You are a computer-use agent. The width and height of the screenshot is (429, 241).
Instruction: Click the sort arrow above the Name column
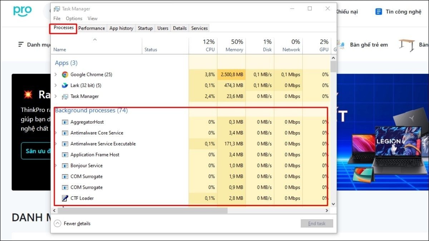pyautogui.click(x=95, y=40)
